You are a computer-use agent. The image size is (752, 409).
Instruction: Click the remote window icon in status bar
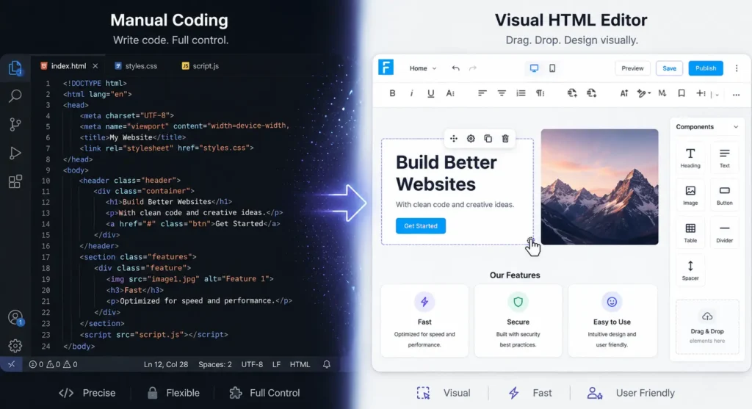click(12, 364)
